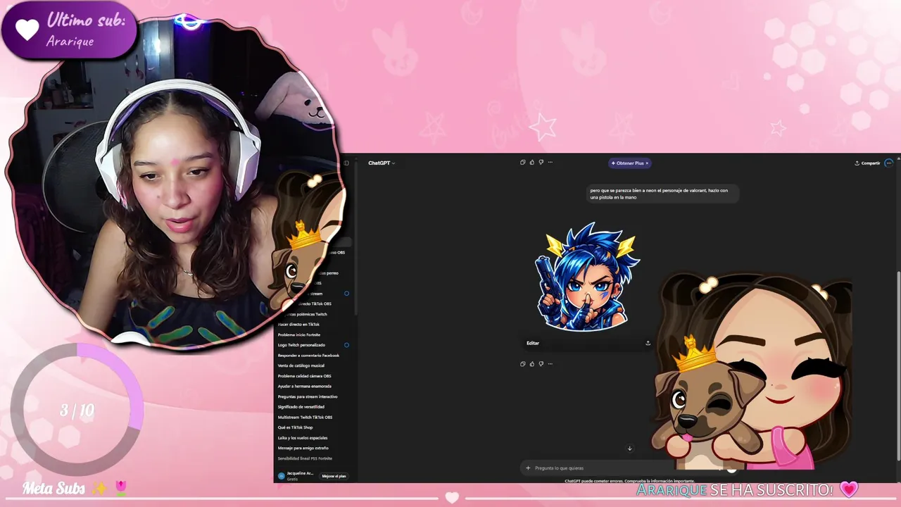Copy the top response with copy icon
This screenshot has height=507, width=901.
point(522,162)
